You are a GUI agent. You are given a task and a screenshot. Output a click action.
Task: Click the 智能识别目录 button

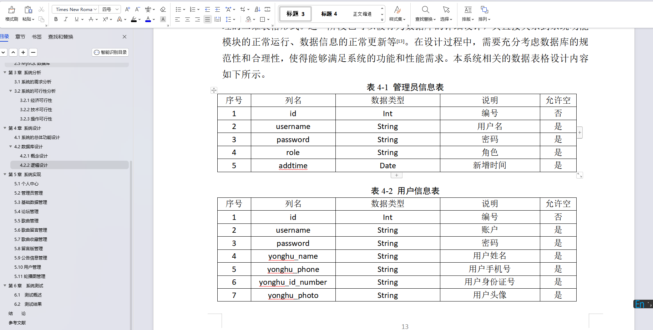pyautogui.click(x=110, y=52)
